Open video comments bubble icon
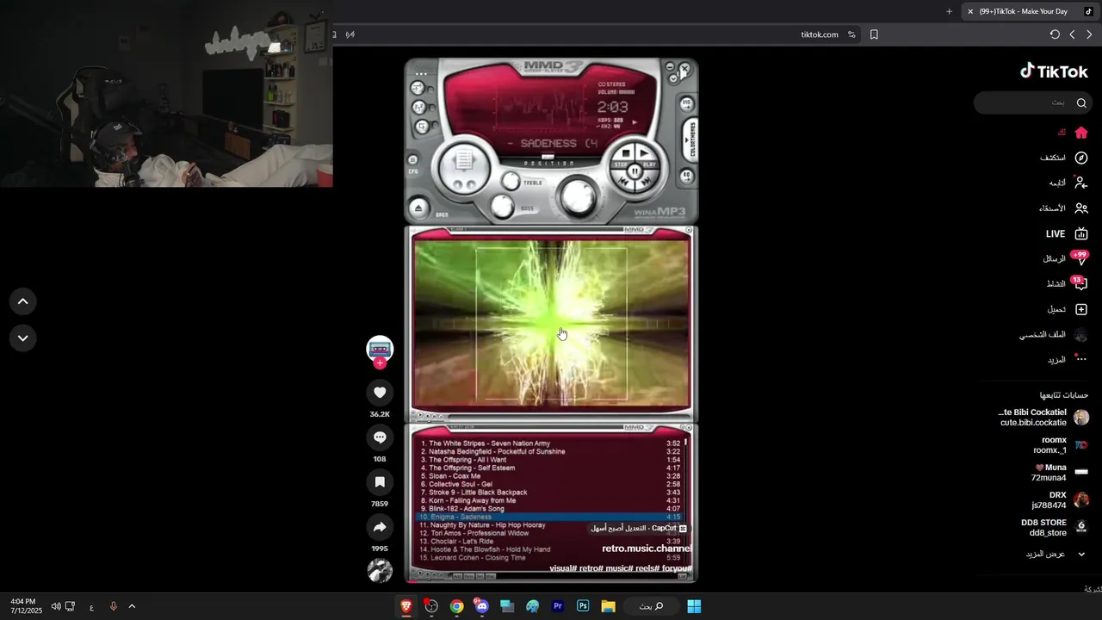Screen dimensions: 1102x620 click(x=380, y=437)
